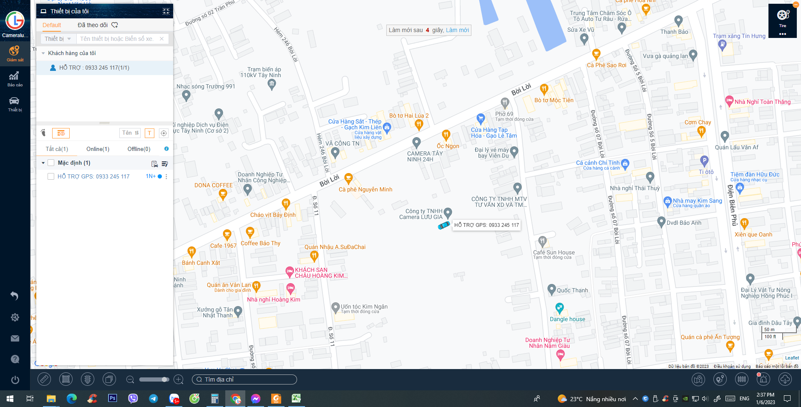Switch to the Đã theo dõi tab

(x=93, y=25)
